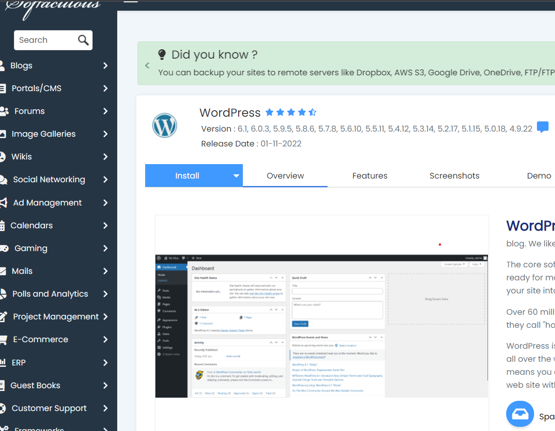Click the blue inbox tray icon
555x431 pixels.
520,414
